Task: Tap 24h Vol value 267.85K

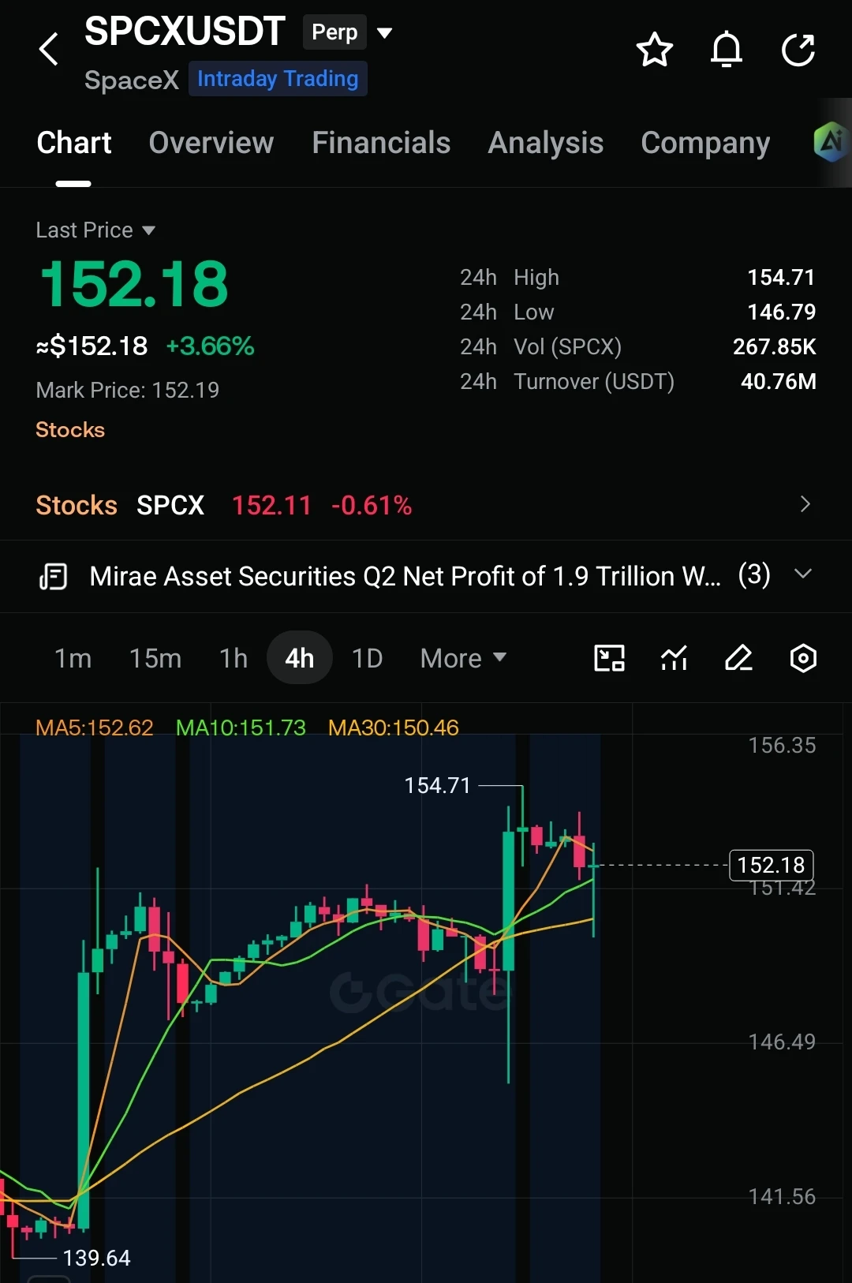Action: pos(775,347)
